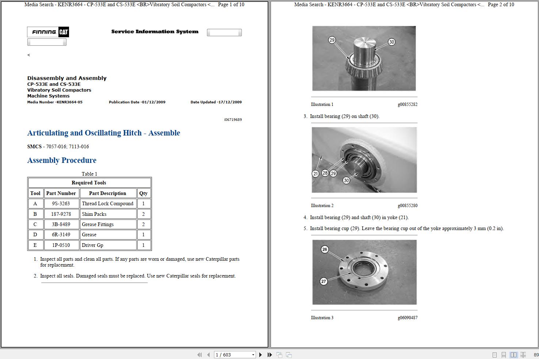Click Illustration 3 bearing plate photo
The image size is (539, 359).
tap(364, 272)
